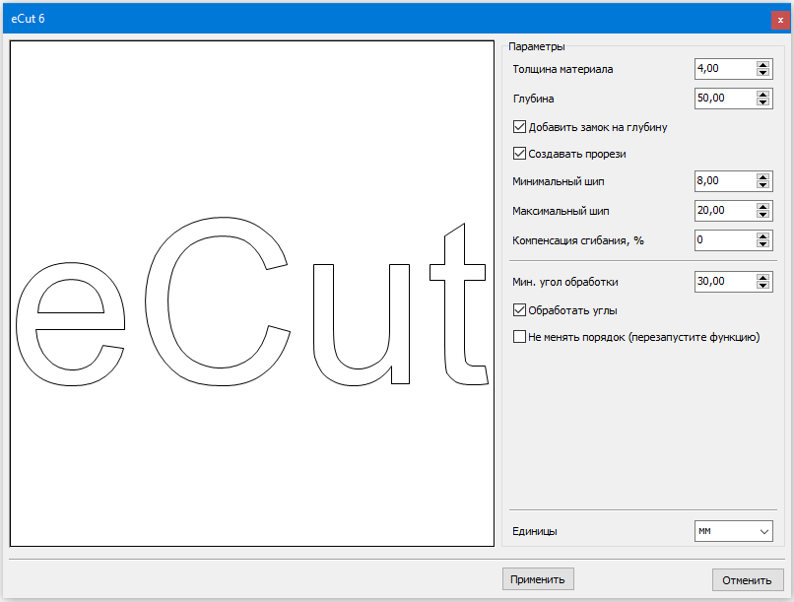Decrease Толщина материала value with down arrow
The width and height of the screenshot is (794, 602).
coord(763,73)
